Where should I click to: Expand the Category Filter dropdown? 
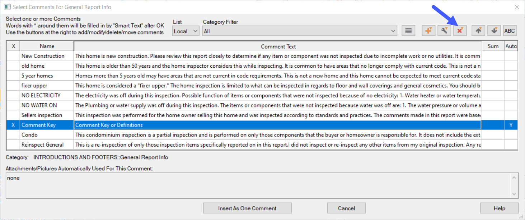coord(300,31)
